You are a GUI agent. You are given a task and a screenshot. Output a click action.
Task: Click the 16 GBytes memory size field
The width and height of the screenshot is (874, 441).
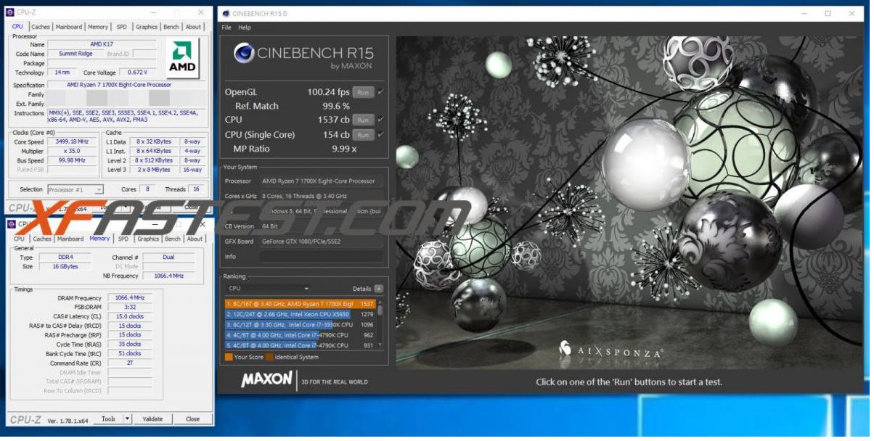(66, 266)
